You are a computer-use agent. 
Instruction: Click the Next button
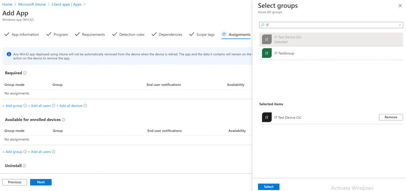coord(41,182)
